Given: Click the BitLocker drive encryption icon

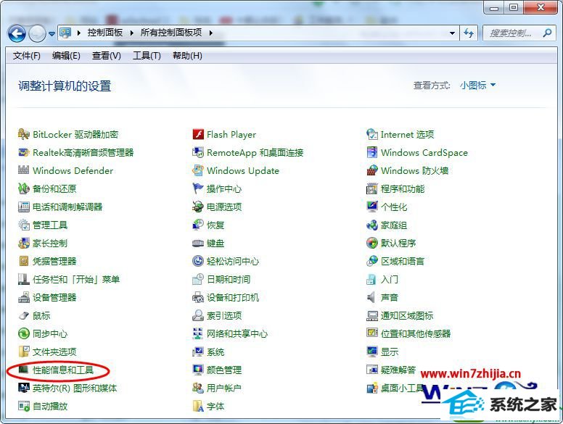Looking at the screenshot, I should coord(24,135).
